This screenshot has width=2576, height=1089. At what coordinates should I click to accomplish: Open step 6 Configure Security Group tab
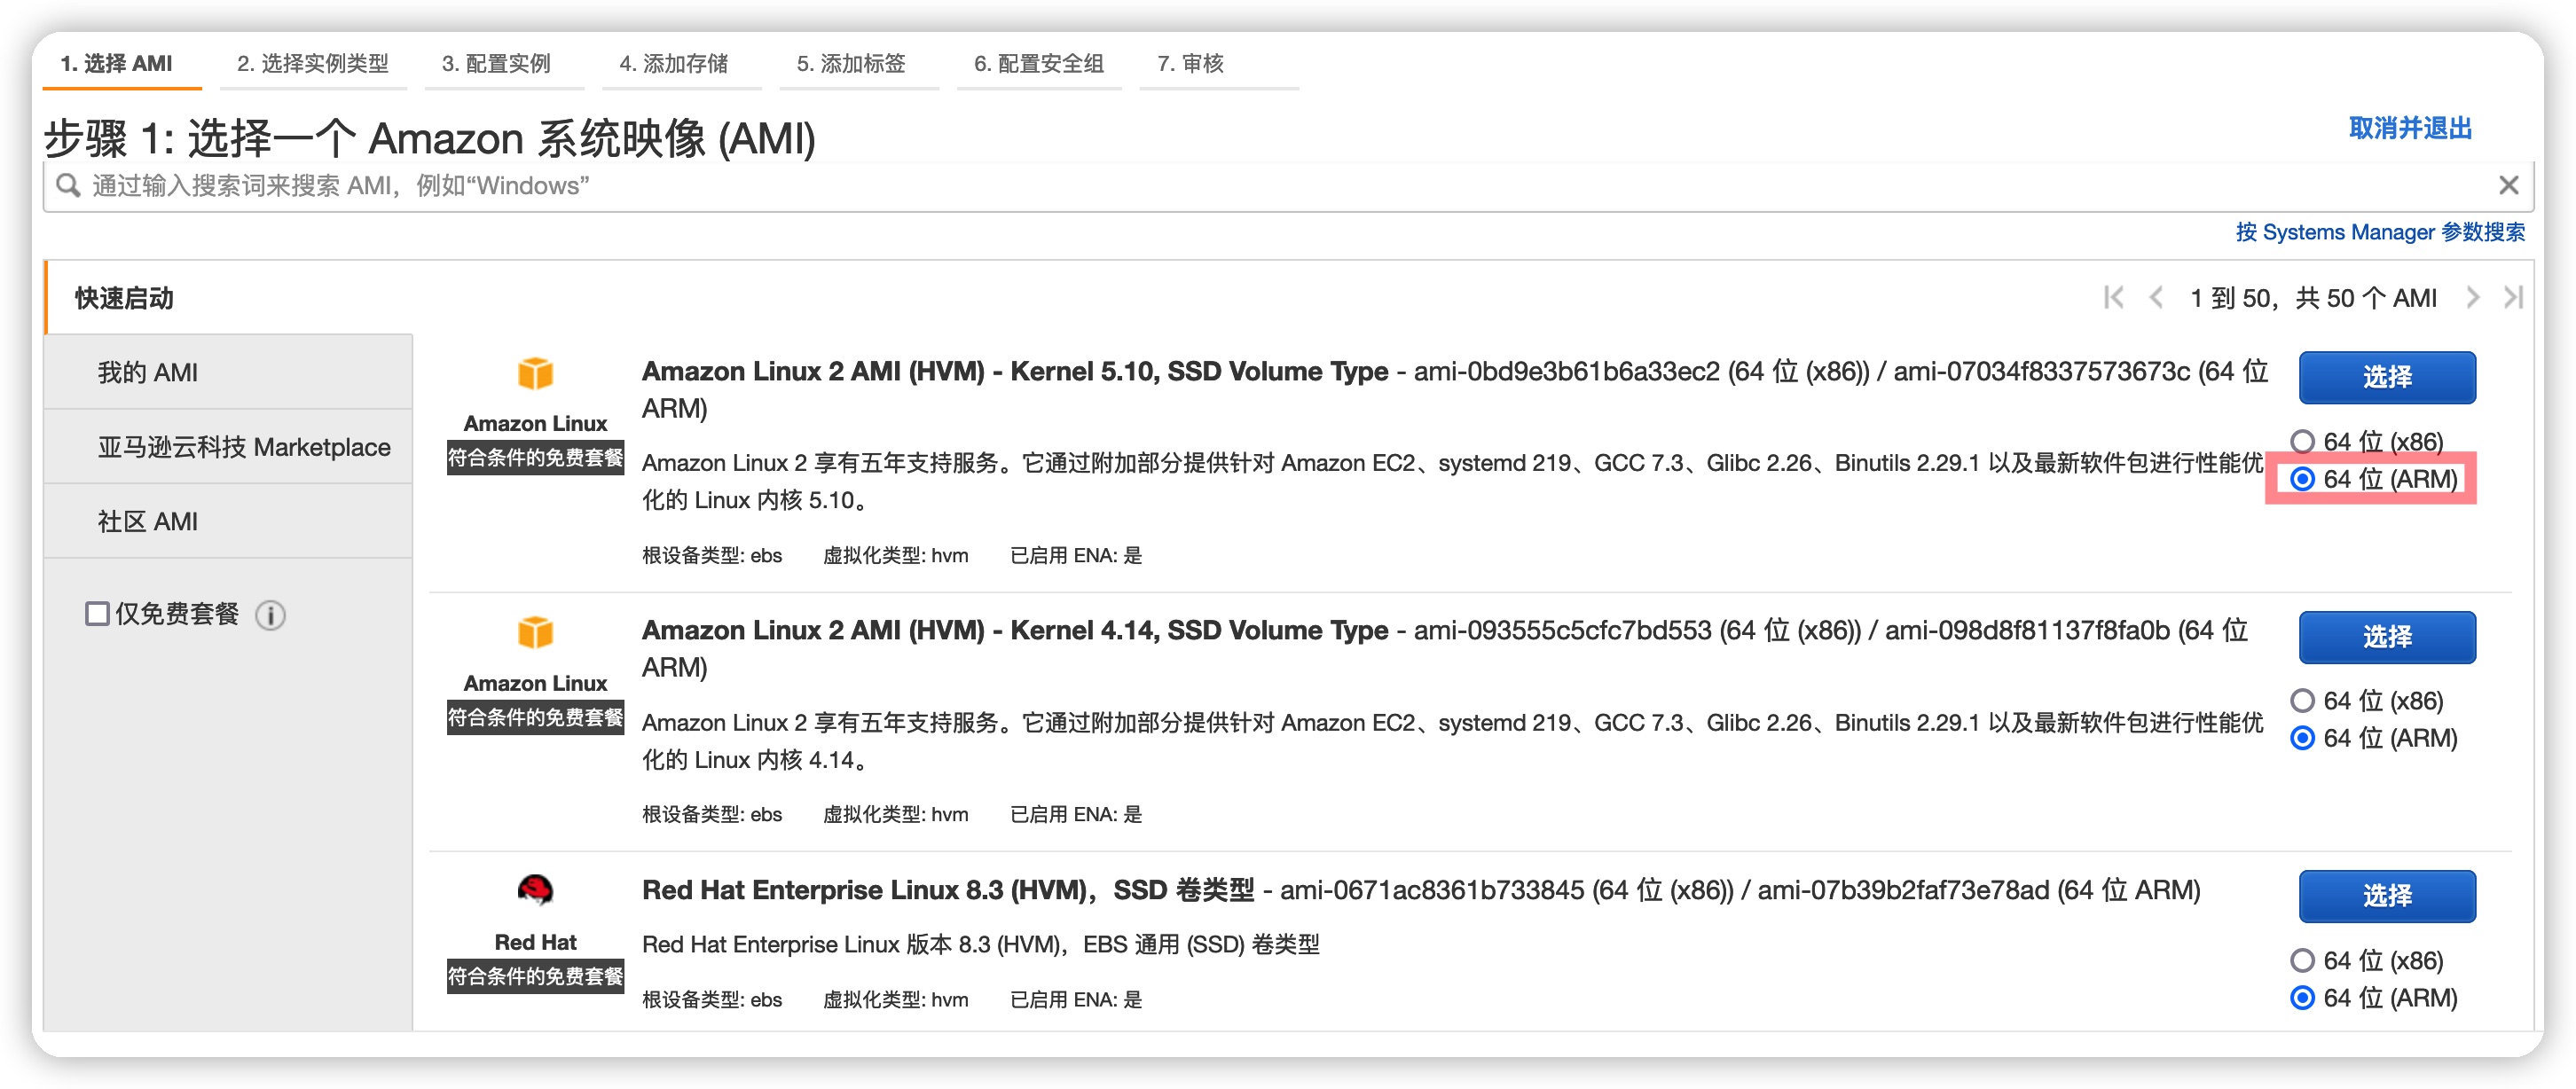(x=1038, y=64)
